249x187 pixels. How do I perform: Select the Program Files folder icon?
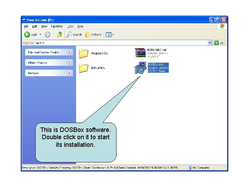[x=84, y=53]
